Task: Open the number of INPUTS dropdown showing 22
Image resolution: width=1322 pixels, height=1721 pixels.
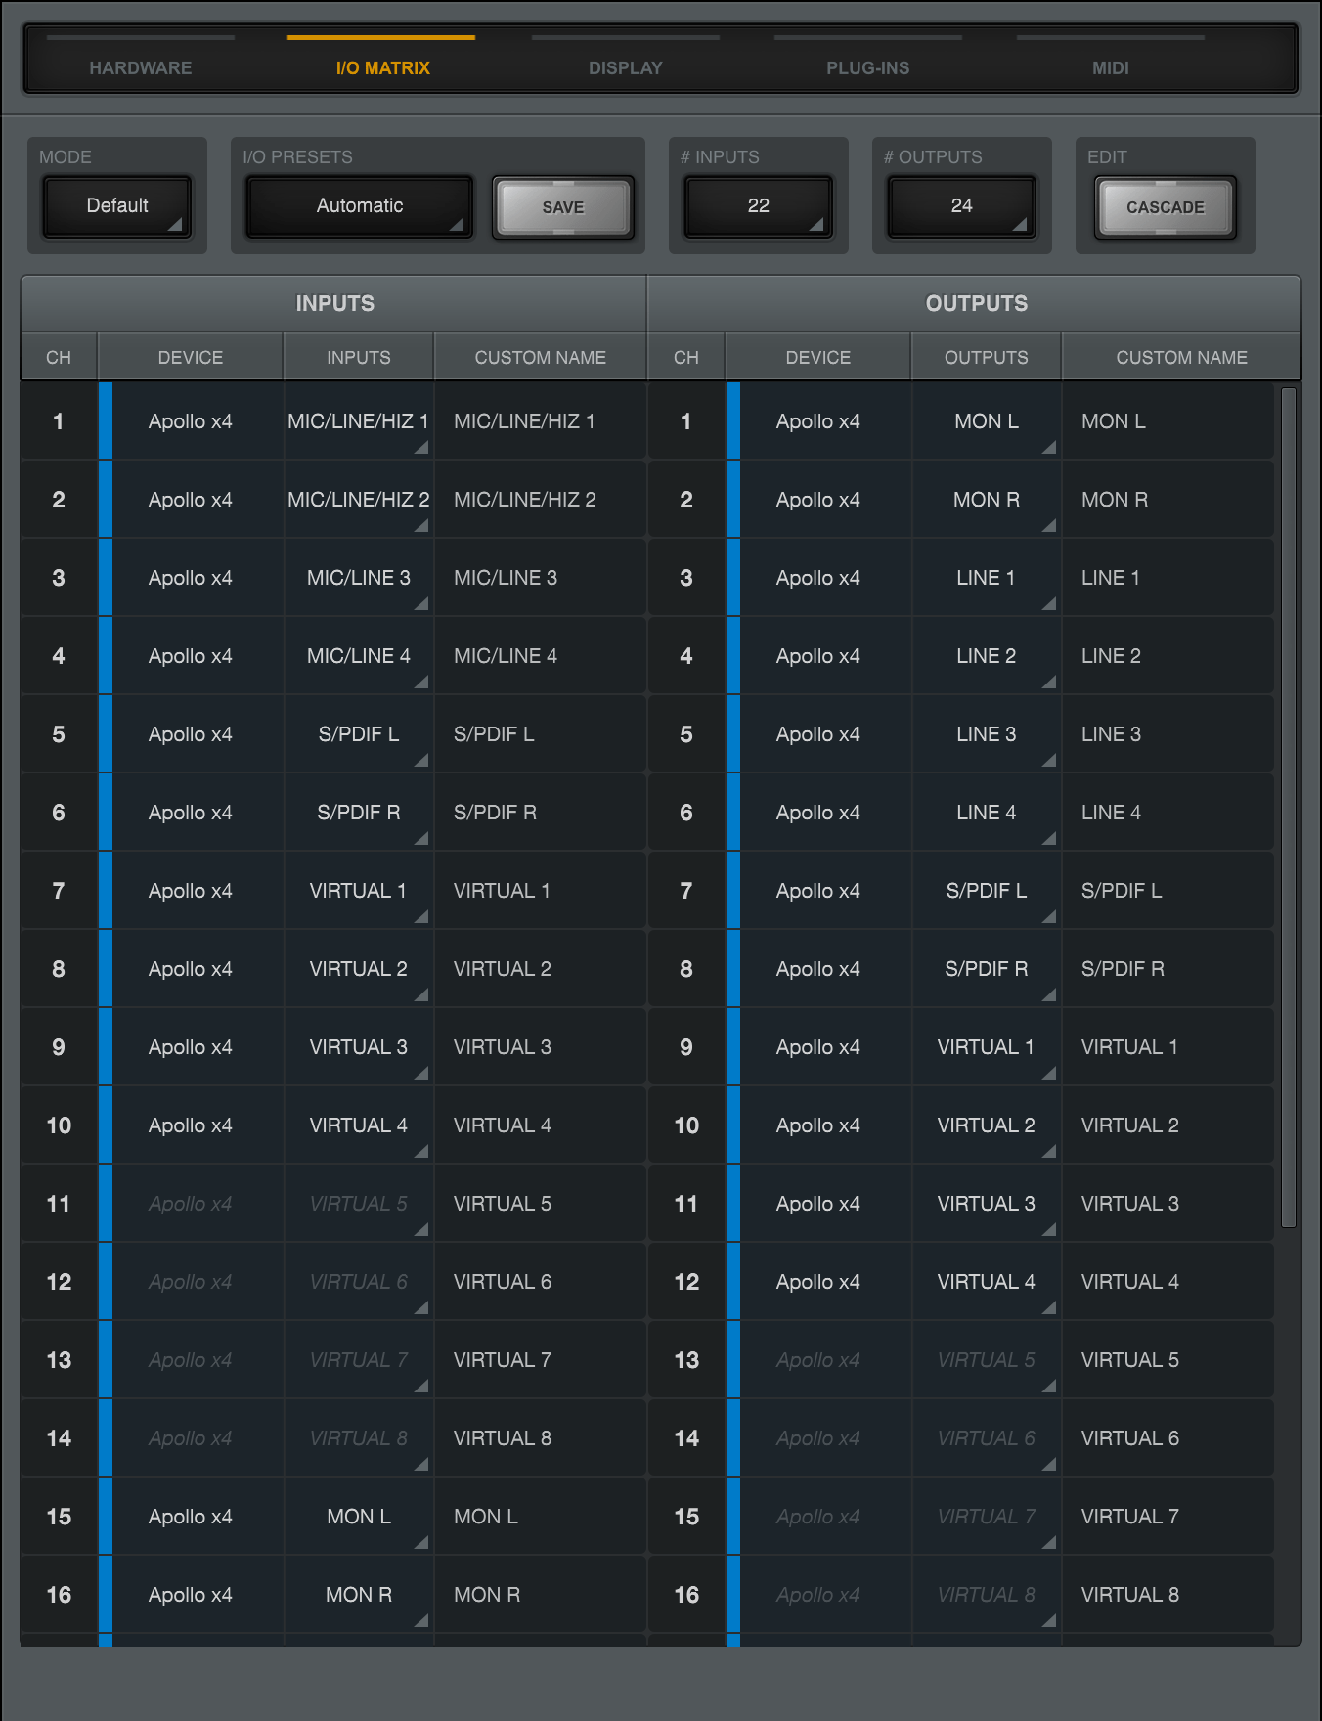Action: pos(759,205)
